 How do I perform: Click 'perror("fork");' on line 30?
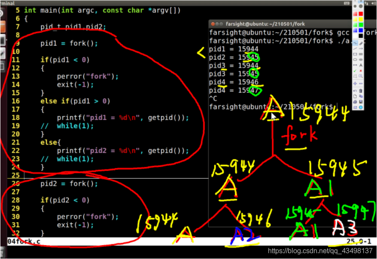point(88,217)
